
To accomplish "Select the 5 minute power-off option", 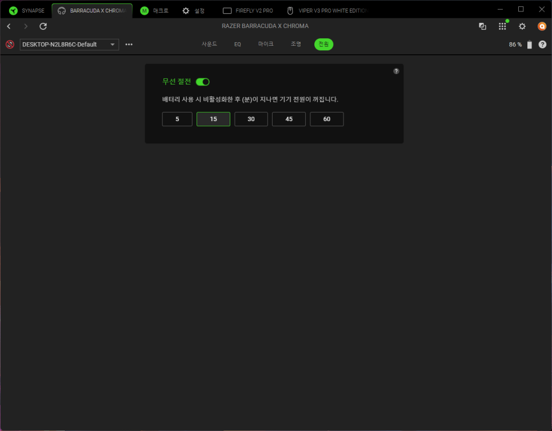I will (177, 119).
